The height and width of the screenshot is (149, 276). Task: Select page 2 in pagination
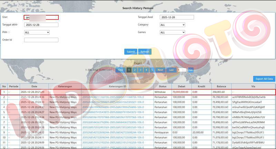point(135,70)
